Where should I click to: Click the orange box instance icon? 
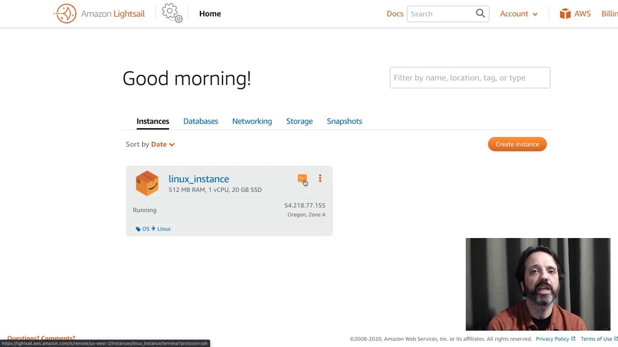click(147, 184)
